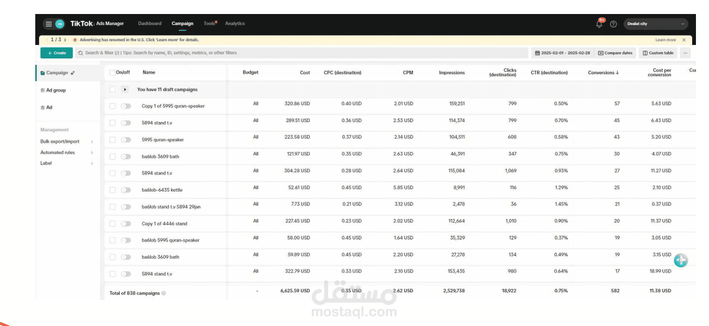Tick checkbox for ba6lob-6435 kettle
Image resolution: width=709 pixels, height=326 pixels.
coord(113,190)
